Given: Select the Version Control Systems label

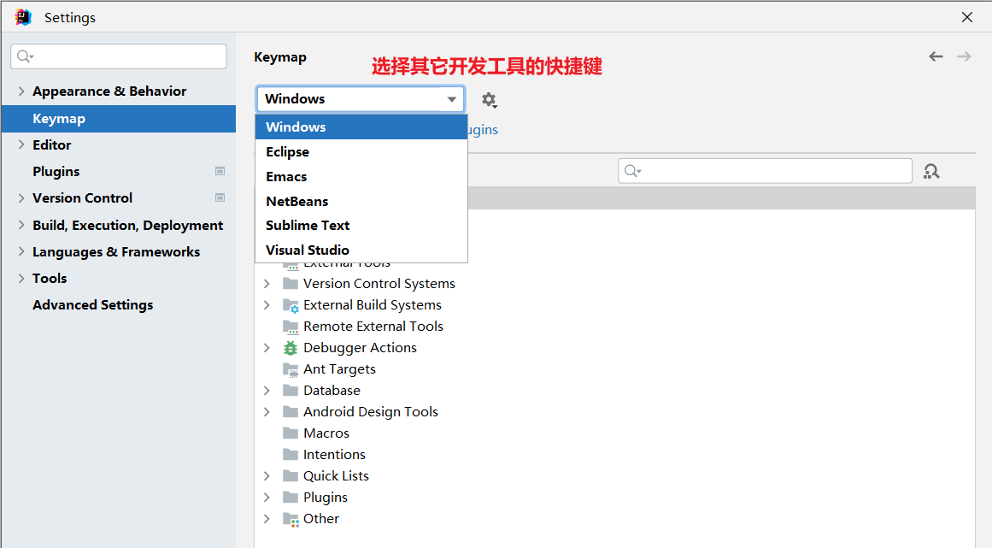Looking at the screenshot, I should pyautogui.click(x=379, y=284).
